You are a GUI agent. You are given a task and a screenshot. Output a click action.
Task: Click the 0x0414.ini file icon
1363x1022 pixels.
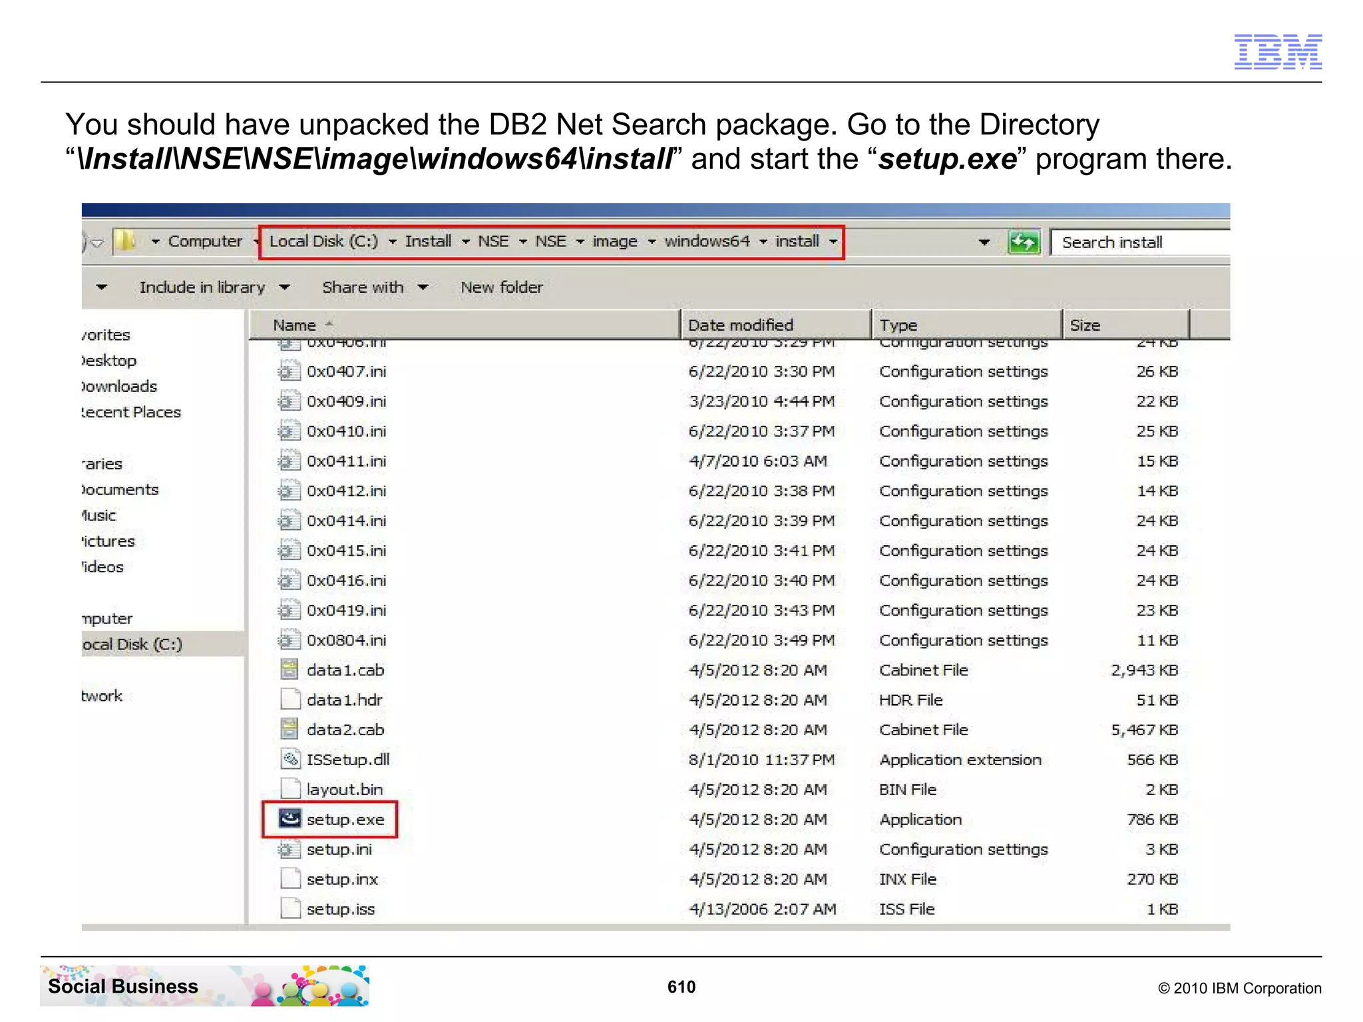click(x=288, y=520)
